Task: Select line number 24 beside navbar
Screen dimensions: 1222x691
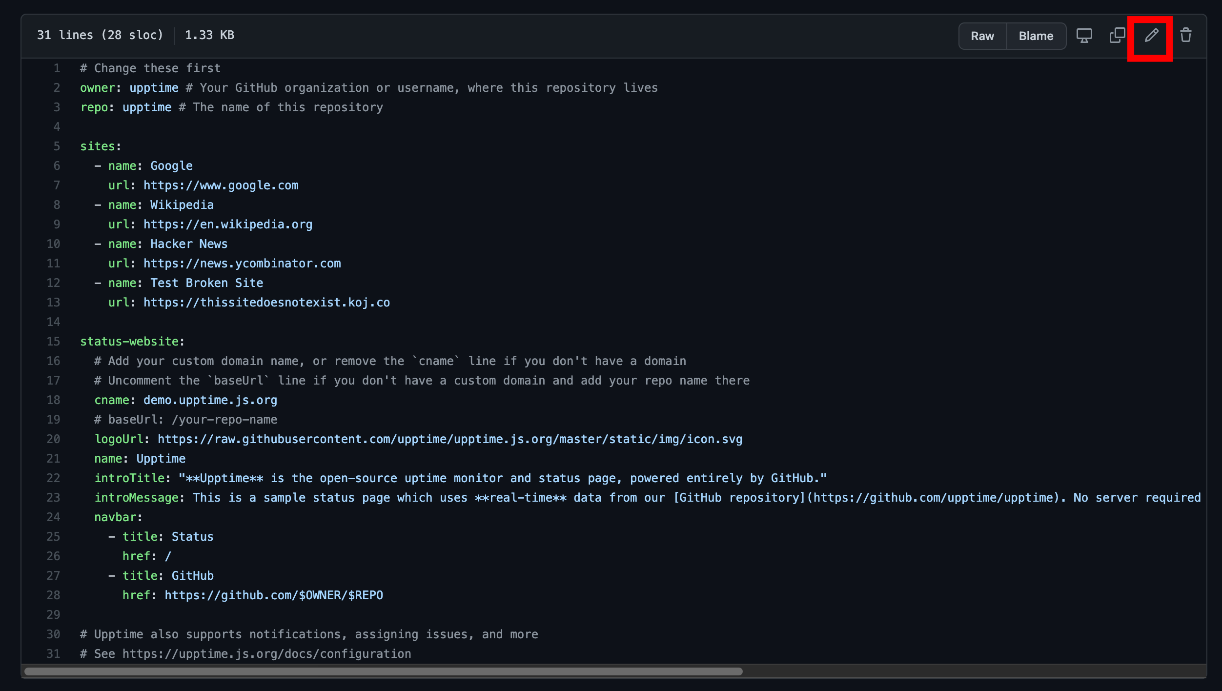Action: point(53,517)
